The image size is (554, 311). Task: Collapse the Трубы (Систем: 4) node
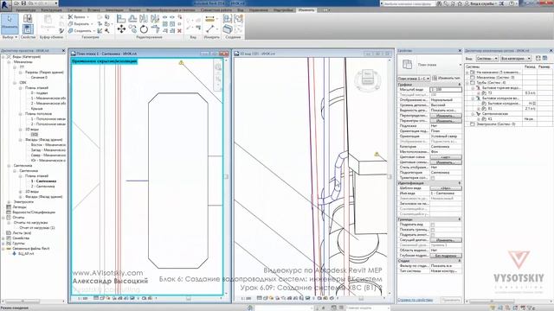pyautogui.click(x=467, y=83)
